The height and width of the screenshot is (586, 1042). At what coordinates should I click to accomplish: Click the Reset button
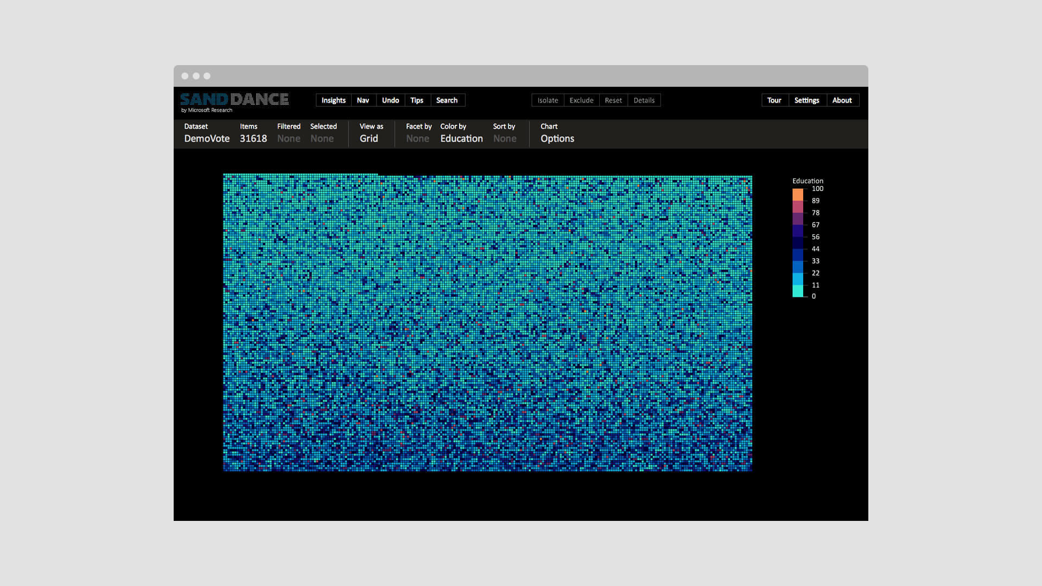pos(613,100)
